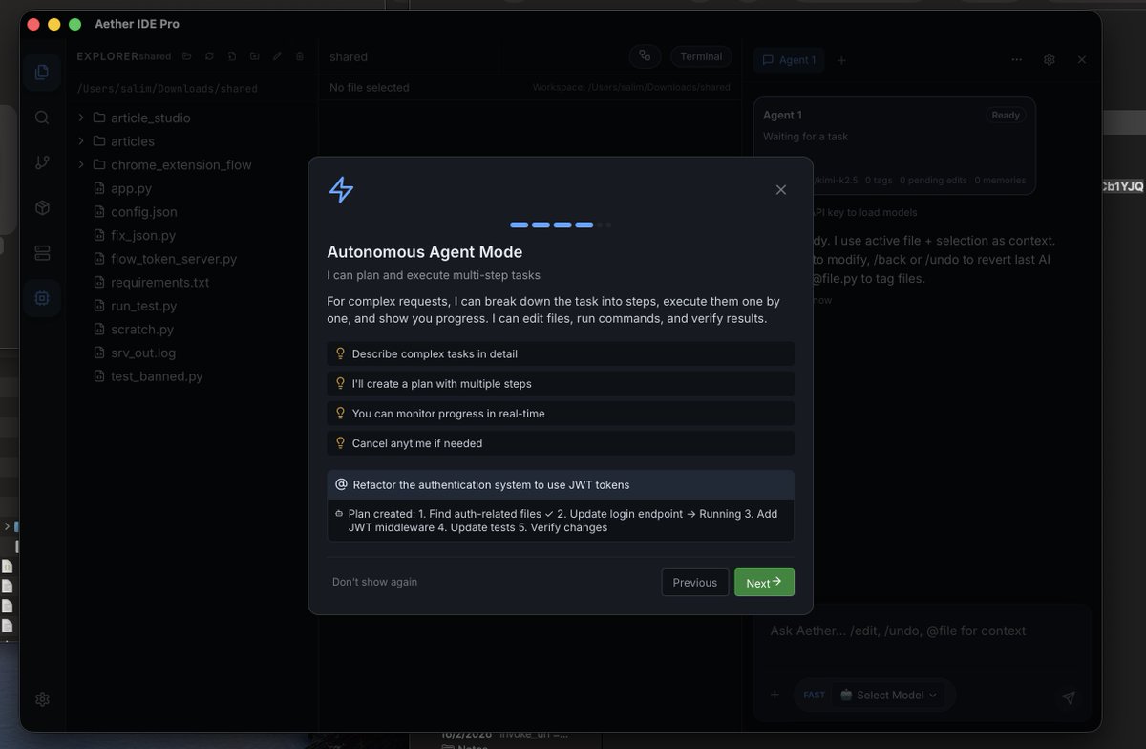Viewport: 1146px width, 749px height.
Task: Click the '0 memories' text
Action: coord(1001,181)
